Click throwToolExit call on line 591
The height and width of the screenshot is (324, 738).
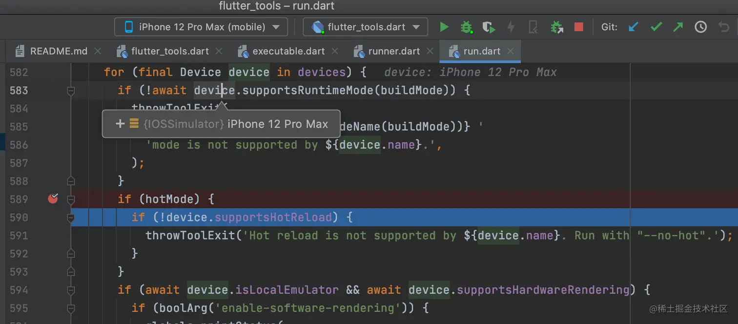tap(190, 235)
